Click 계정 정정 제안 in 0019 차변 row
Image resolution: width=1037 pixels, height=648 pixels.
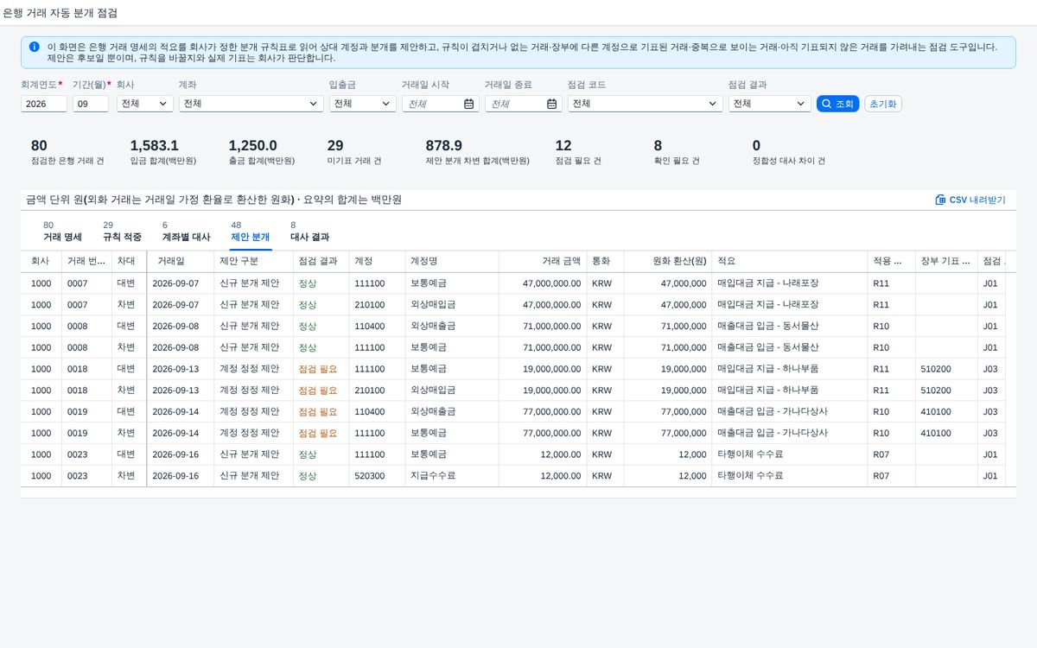pos(250,433)
